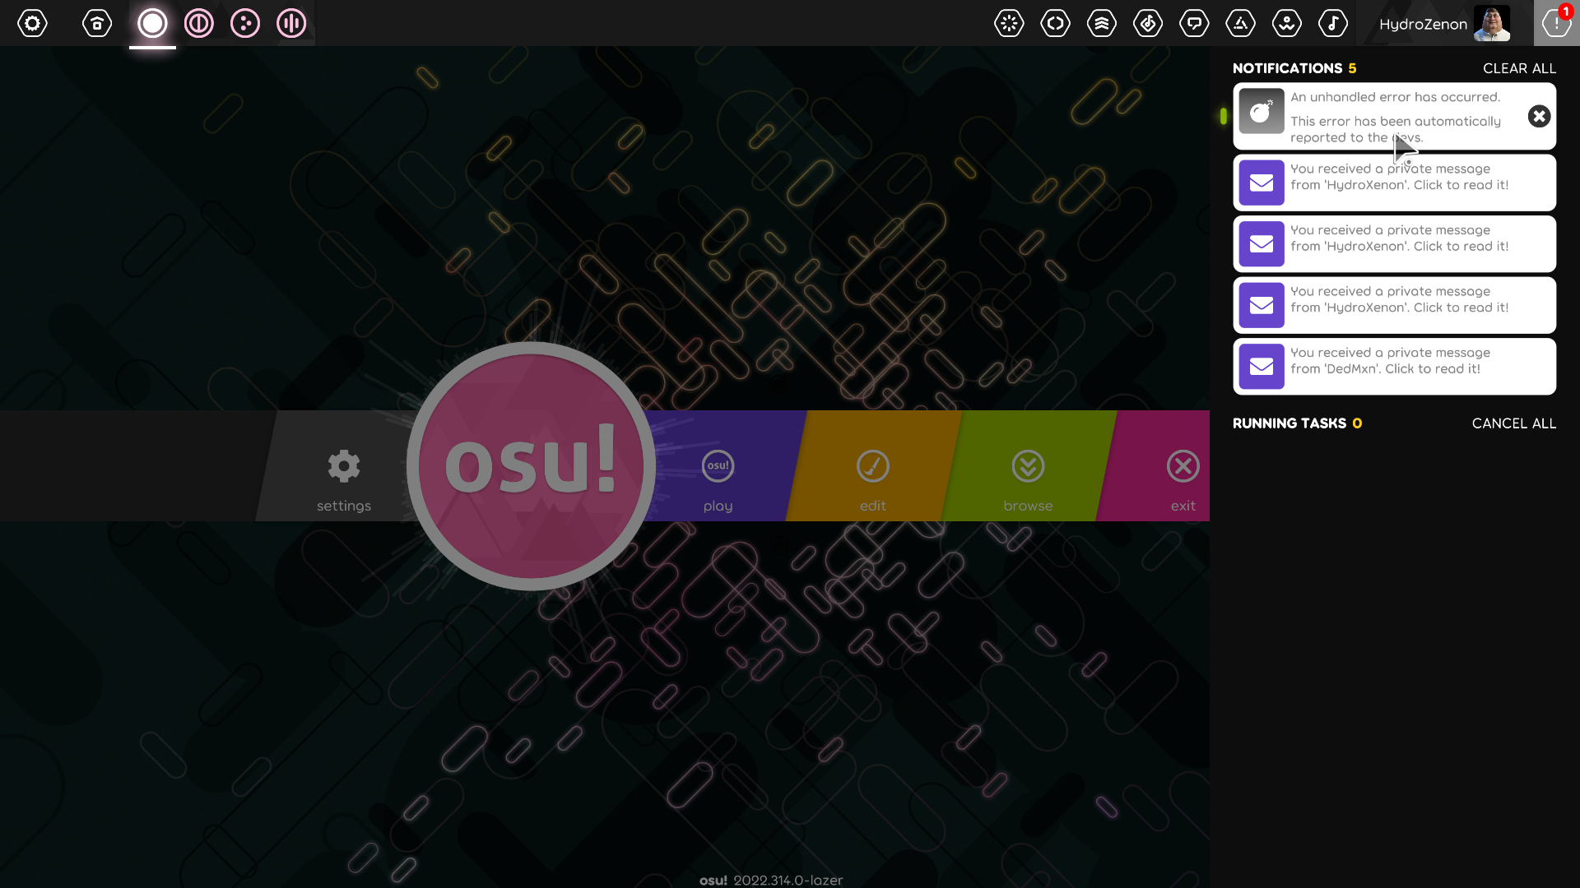
Task: Open the now playing music note icon
Action: tap(1332, 23)
